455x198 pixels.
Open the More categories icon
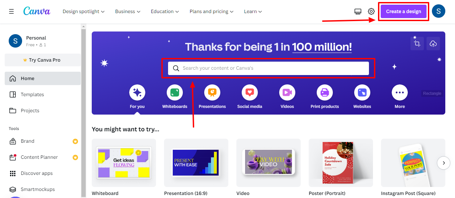pos(400,92)
